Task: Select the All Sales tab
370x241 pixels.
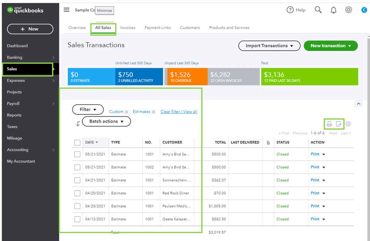Action: (103, 28)
